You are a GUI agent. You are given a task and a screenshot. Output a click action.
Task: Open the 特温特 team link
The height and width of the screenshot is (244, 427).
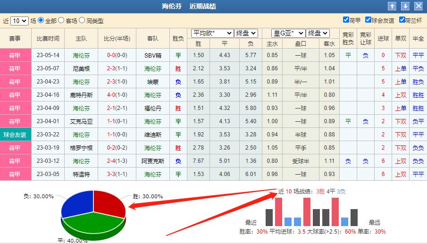[x=81, y=174]
